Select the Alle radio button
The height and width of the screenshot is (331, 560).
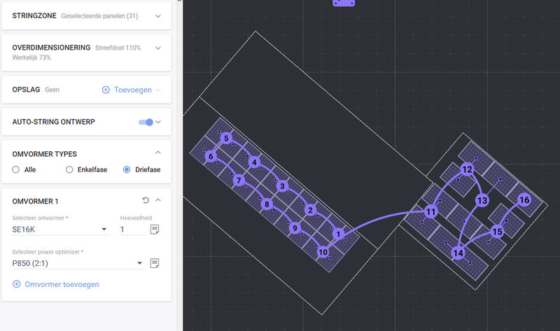coord(15,169)
